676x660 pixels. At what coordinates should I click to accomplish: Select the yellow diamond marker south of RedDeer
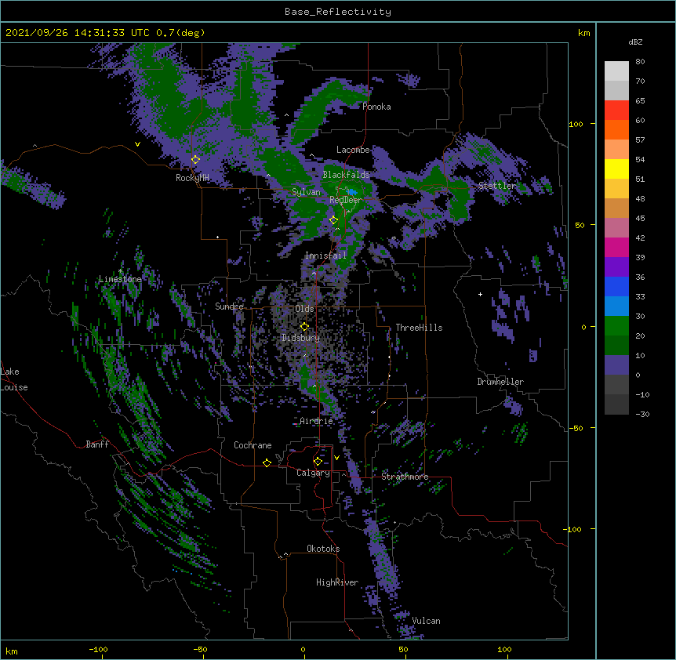[x=333, y=220]
